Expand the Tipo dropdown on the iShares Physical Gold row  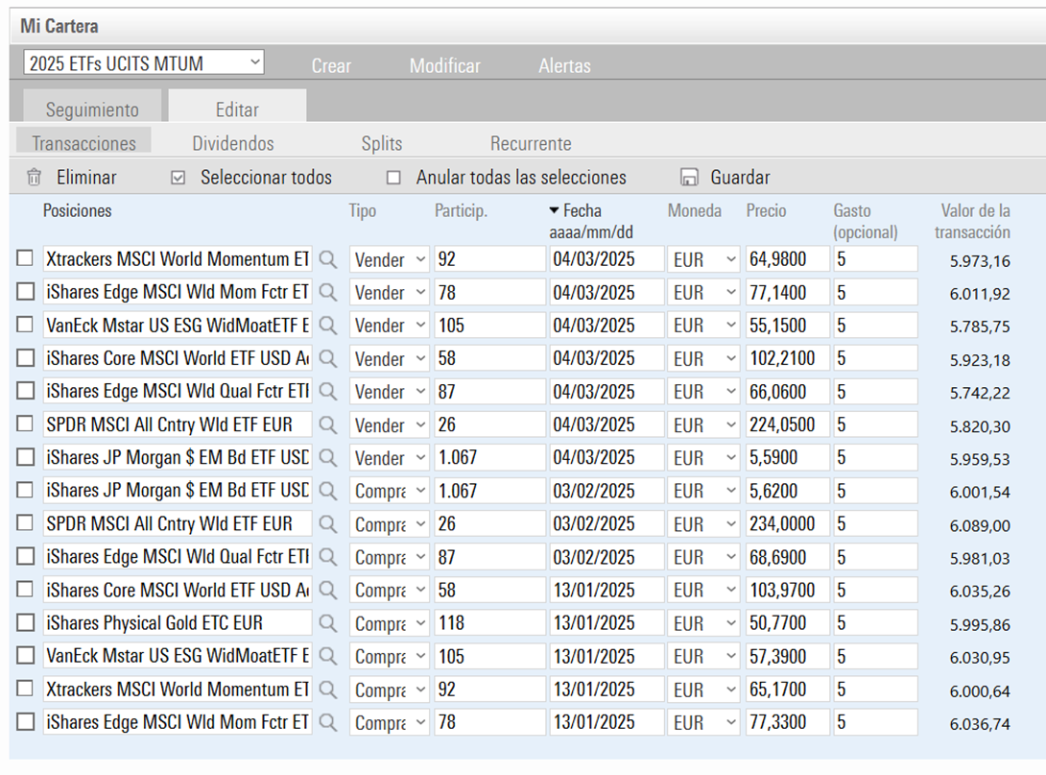click(389, 623)
